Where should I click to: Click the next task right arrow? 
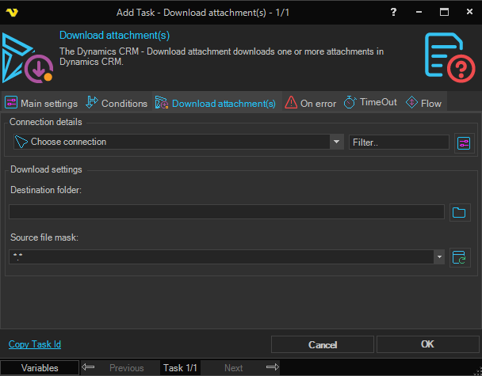(272, 367)
